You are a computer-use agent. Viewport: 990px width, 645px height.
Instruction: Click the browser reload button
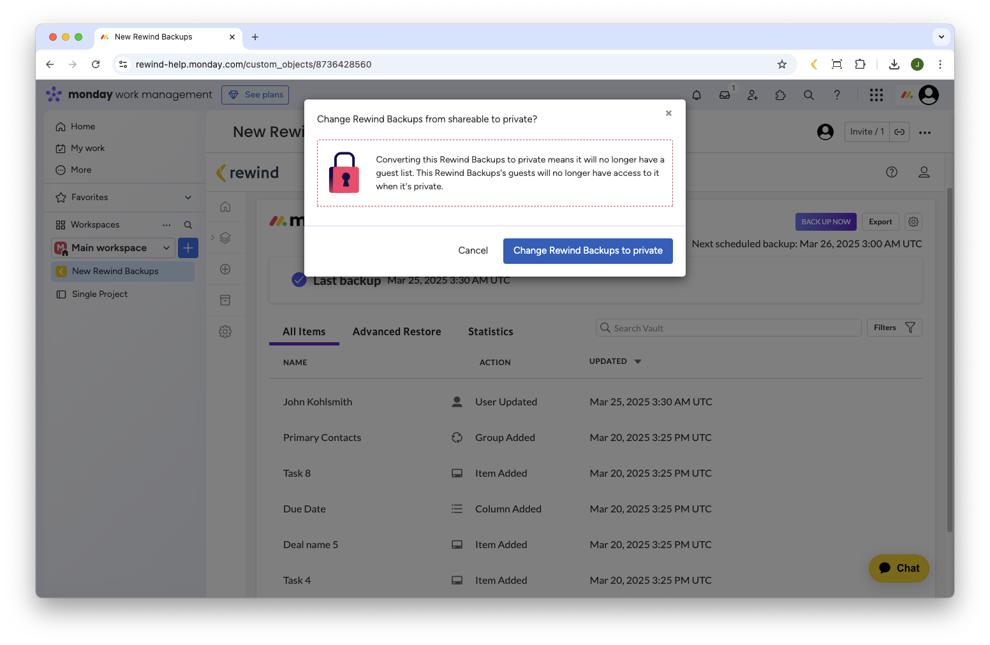tap(96, 64)
